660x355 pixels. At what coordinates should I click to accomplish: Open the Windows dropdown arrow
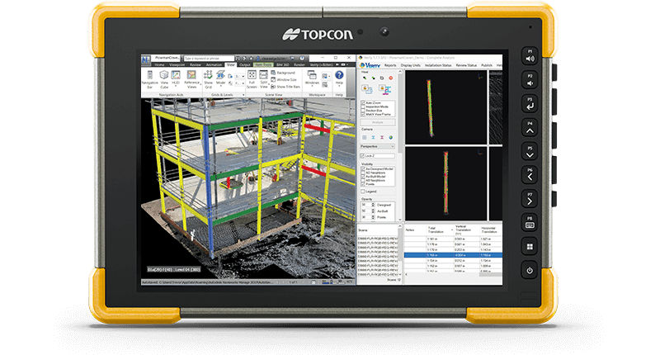point(312,87)
